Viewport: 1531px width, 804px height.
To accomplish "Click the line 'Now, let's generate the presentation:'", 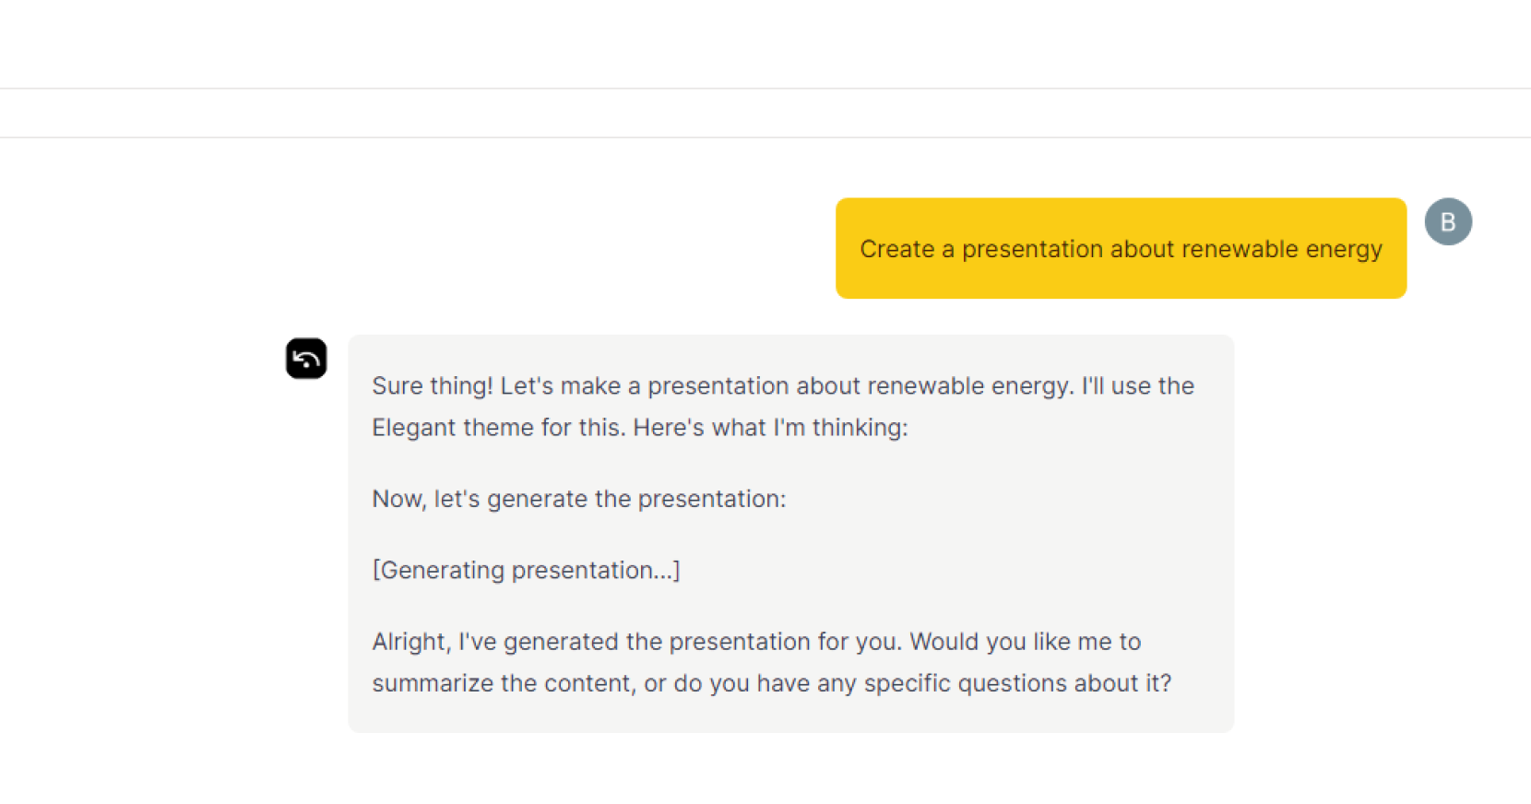I will point(579,499).
